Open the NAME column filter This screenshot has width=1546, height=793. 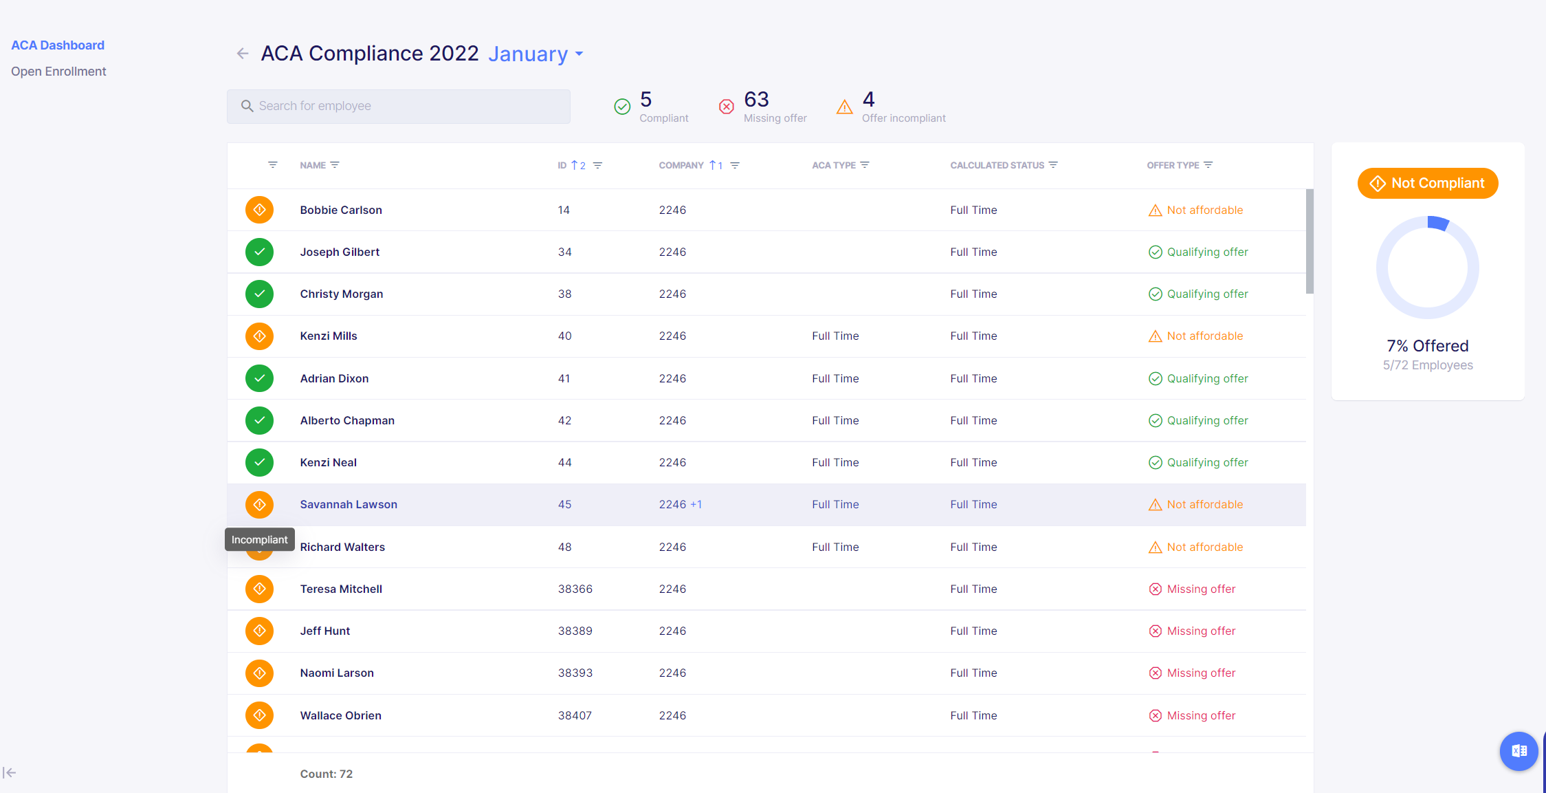click(335, 165)
